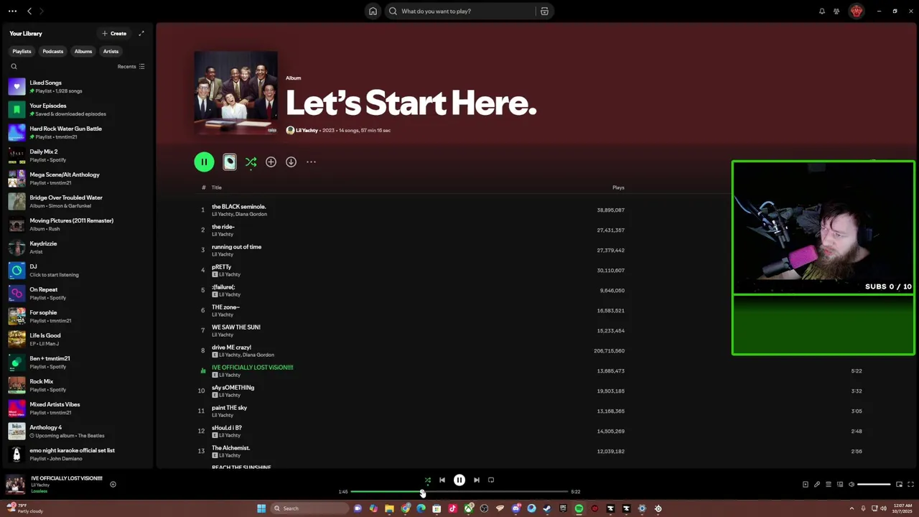The width and height of the screenshot is (919, 517).
Task: Open the user profile avatar menu
Action: 856,11
